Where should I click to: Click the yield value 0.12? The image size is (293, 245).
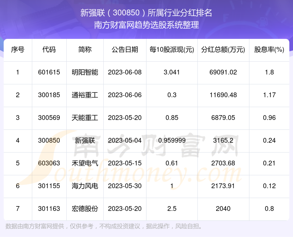[x=269, y=186]
